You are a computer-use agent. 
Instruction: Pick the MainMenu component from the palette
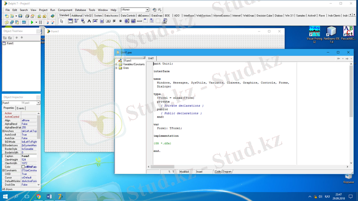click(x=76, y=21)
